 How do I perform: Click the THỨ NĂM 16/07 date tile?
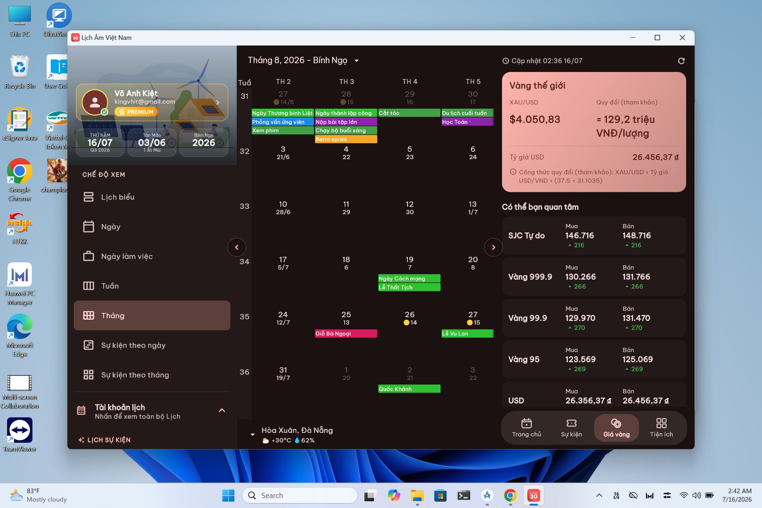(100, 143)
